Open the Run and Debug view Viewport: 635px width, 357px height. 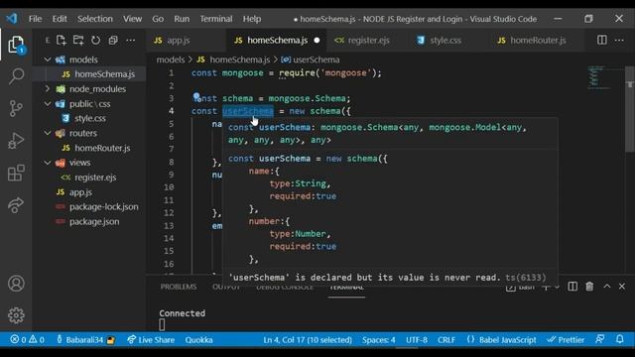coord(16,141)
